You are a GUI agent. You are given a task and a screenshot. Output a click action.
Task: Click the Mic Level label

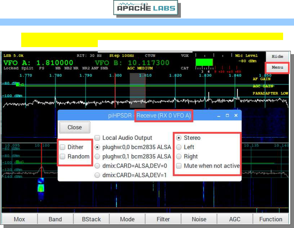pos(246,56)
